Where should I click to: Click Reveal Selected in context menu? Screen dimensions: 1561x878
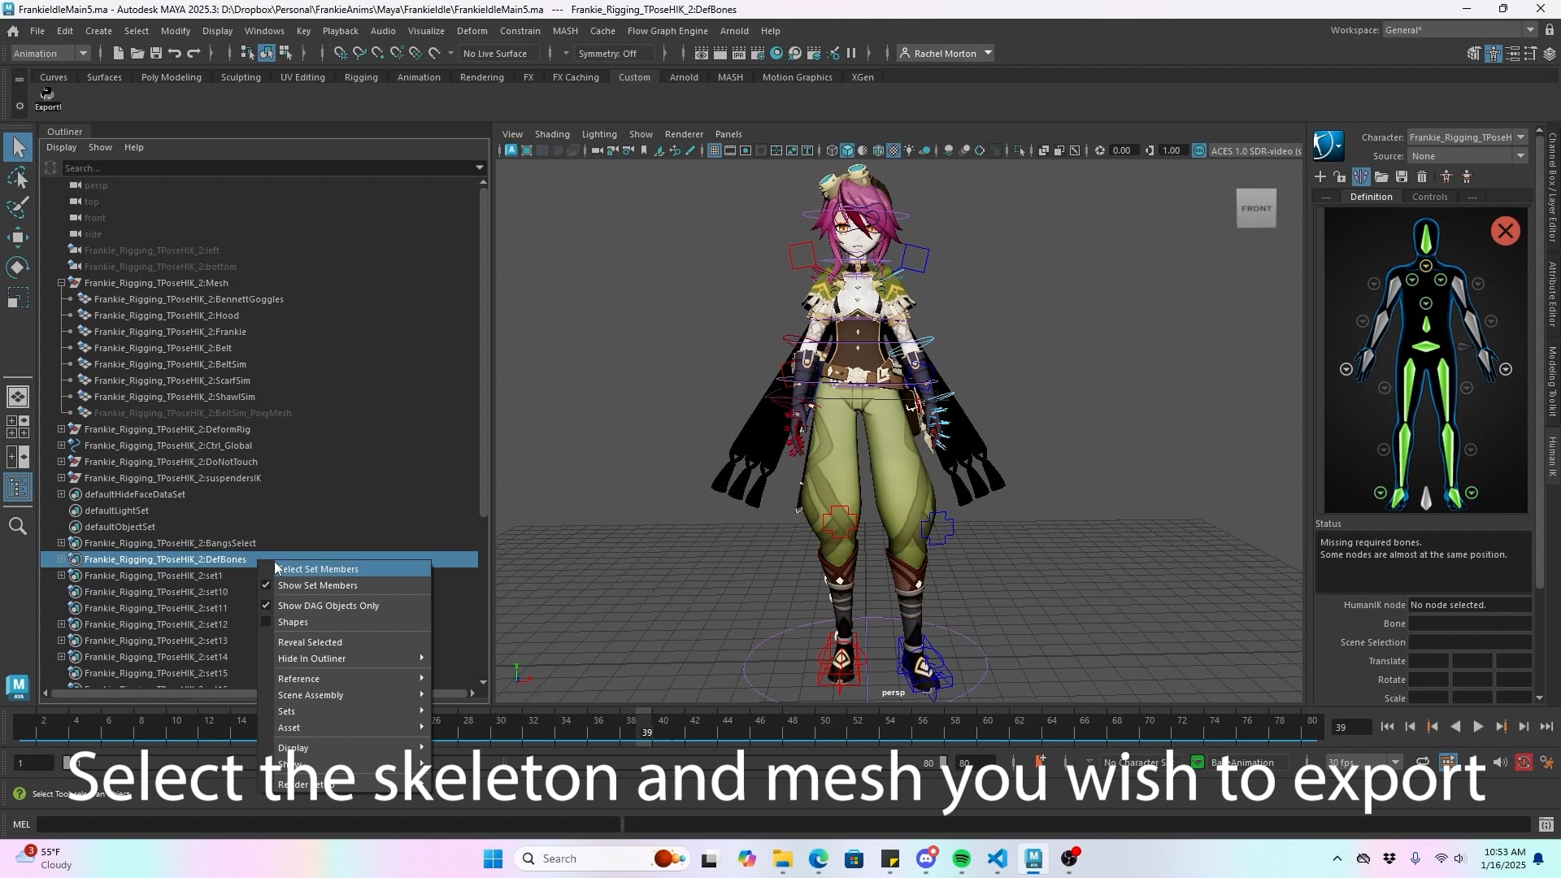[351, 642]
